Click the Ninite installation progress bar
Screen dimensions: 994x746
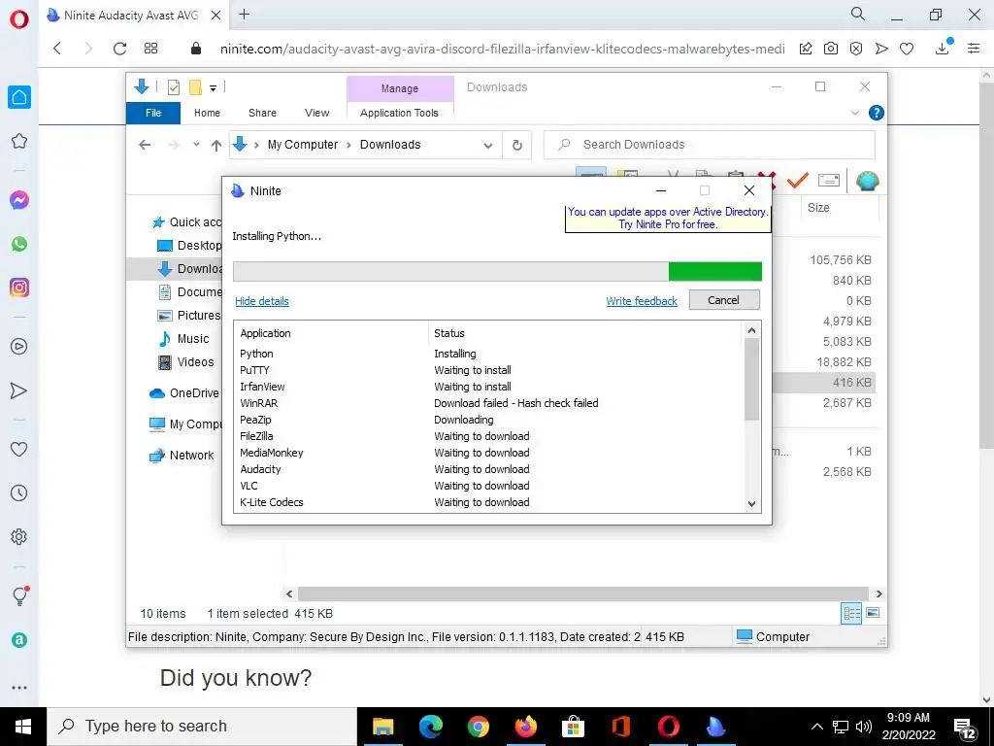(498, 272)
